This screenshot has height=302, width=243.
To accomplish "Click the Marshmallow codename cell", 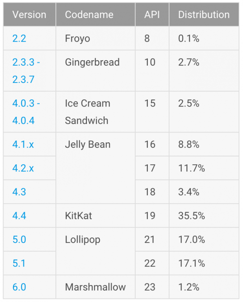I will coord(95,287).
